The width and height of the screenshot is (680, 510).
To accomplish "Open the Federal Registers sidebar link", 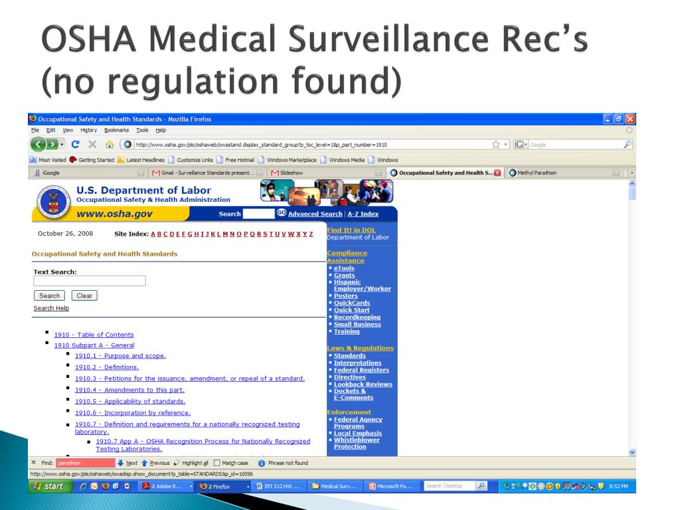I will 361,370.
